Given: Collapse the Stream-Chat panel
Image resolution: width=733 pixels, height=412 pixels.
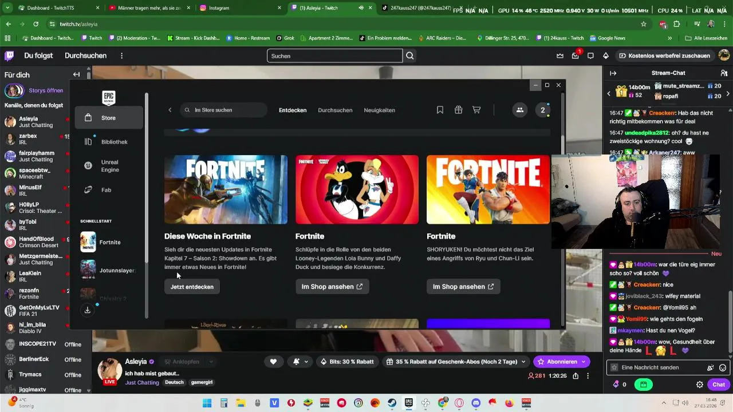Looking at the screenshot, I should (613, 73).
